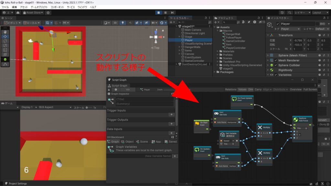Image resolution: width=331 pixels, height=186 pixels.
Task: Toggle scene visibility of hidden objects icon
Action: pos(146,23)
